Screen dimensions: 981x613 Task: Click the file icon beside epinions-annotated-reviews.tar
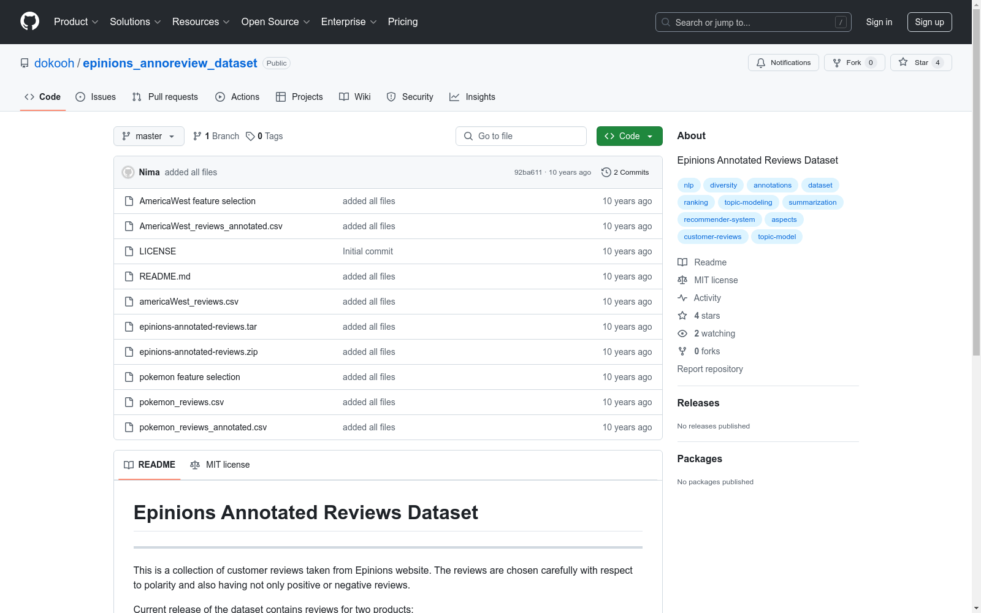coord(129,327)
